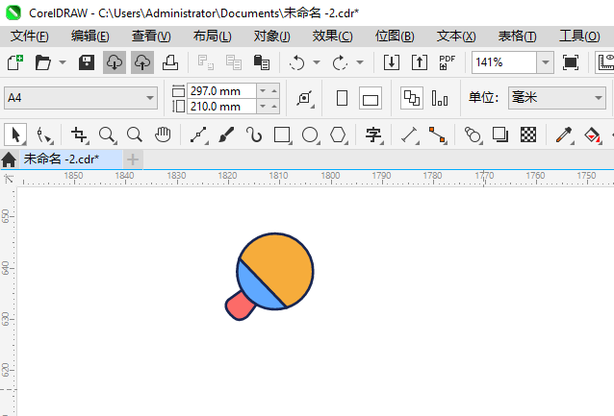Select the Polygon tool
Viewport: 614px width, 416px height.
click(339, 135)
